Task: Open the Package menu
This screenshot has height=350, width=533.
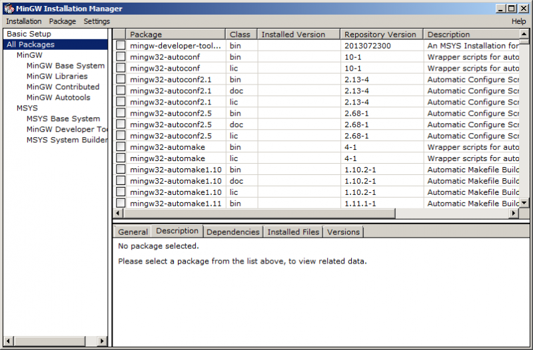Action: (x=63, y=21)
